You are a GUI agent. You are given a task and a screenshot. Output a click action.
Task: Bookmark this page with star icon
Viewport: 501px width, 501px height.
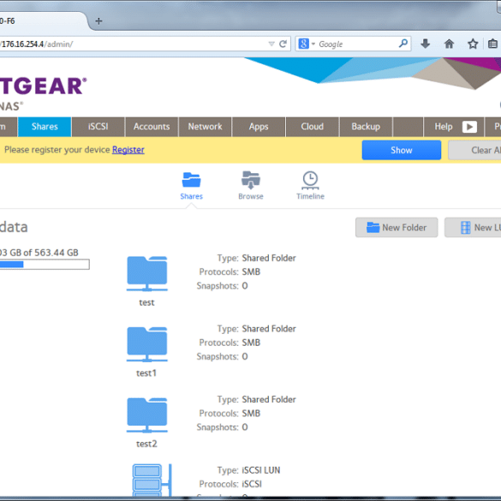(473, 44)
